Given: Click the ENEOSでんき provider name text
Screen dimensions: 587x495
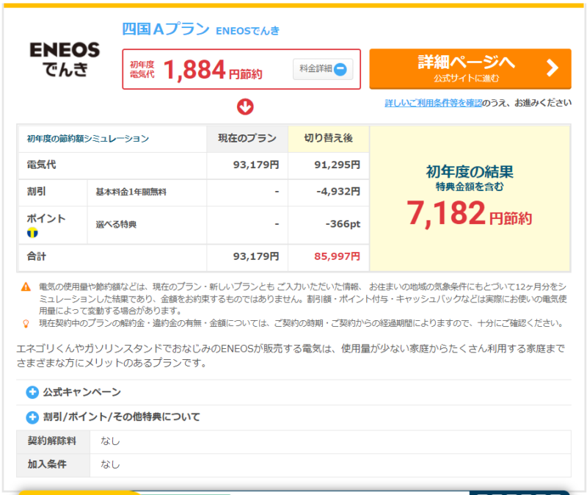Looking at the screenshot, I should click(x=248, y=31).
